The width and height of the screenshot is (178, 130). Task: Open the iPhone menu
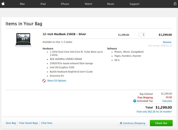point(65,4)
